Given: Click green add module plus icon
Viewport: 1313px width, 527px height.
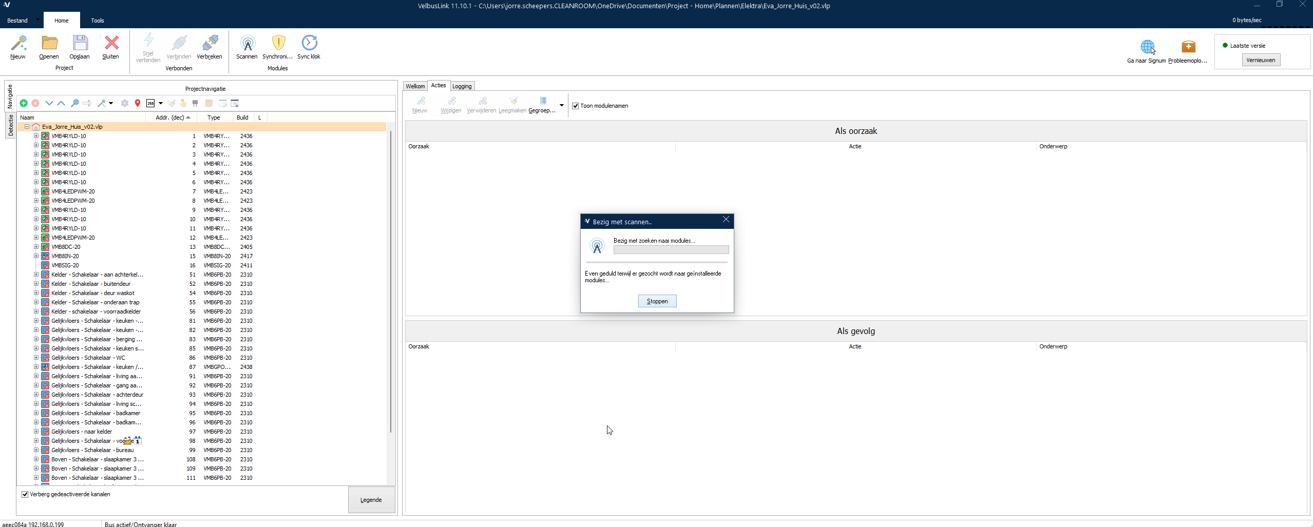Looking at the screenshot, I should pyautogui.click(x=24, y=103).
